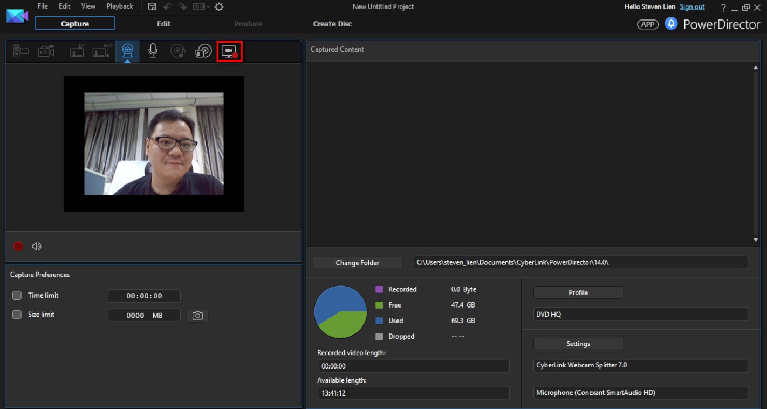Viewport: 767px width, 409px height.
Task: Open the 16:9 aspect ratio dropdown
Action: [x=202, y=7]
